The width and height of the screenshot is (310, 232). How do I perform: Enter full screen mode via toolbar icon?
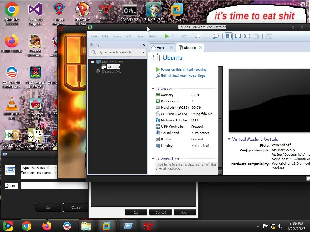[x=247, y=36]
